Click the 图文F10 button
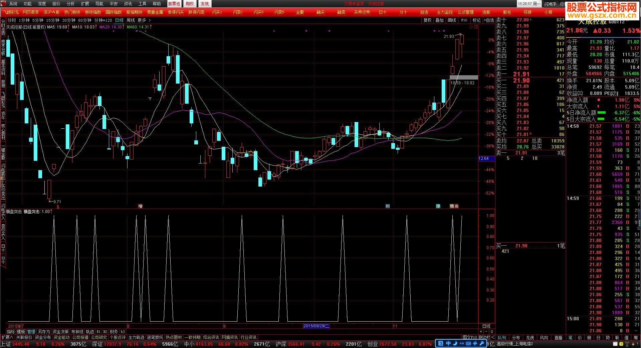Image resolution: width=641 pixels, height=348 pixels. click(x=470, y=337)
